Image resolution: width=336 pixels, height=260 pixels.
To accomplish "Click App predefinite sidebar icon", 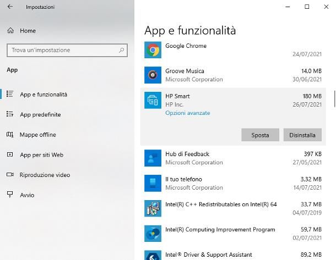I will click(x=10, y=114).
